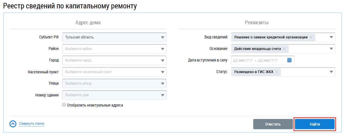Click the 'Свернуть поиск' link
Screen dimensions: 345x136
click(x=32, y=124)
